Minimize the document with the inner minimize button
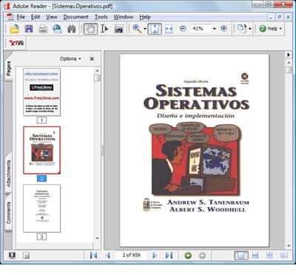The width and height of the screenshot is (296, 275). tap(271, 17)
